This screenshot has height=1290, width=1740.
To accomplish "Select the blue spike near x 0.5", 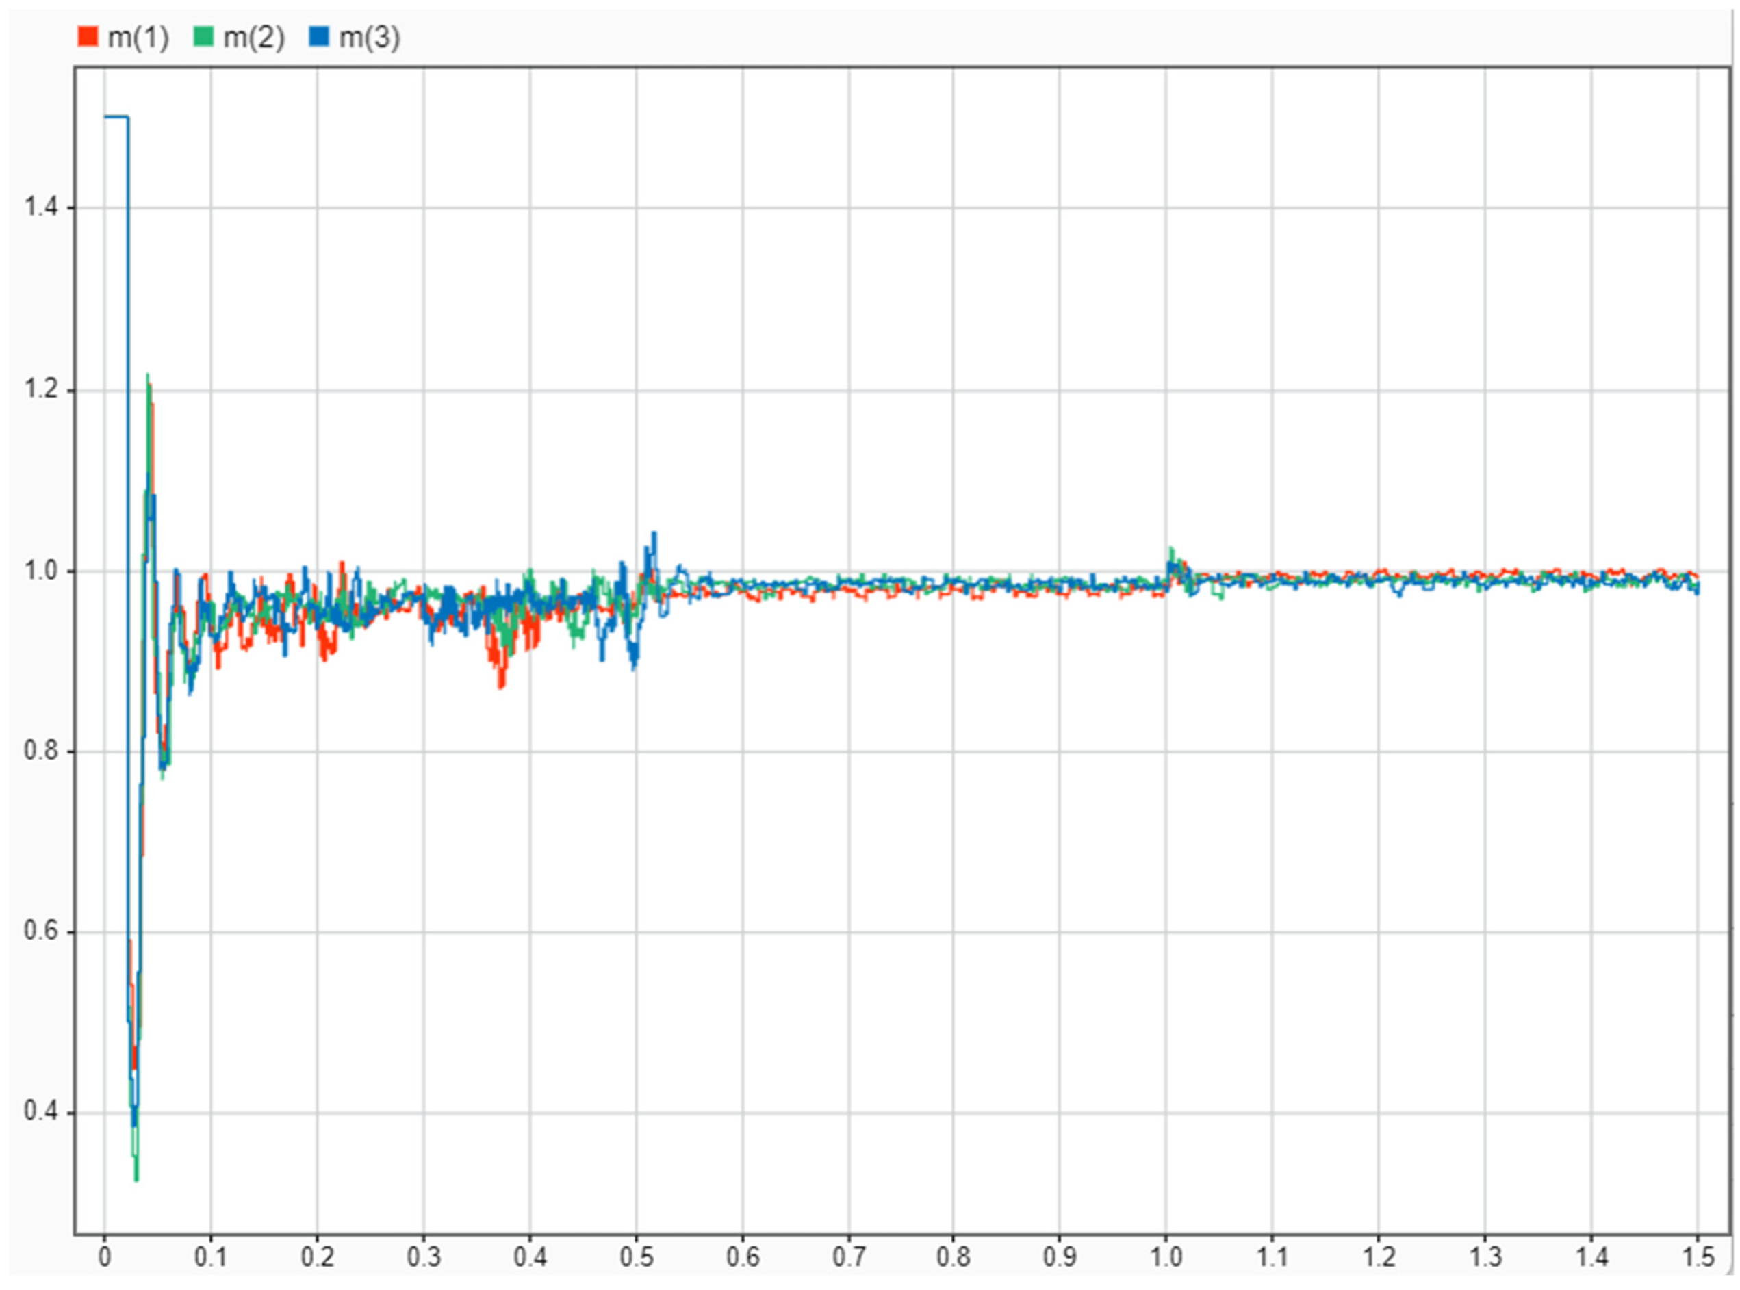I will coord(654,536).
